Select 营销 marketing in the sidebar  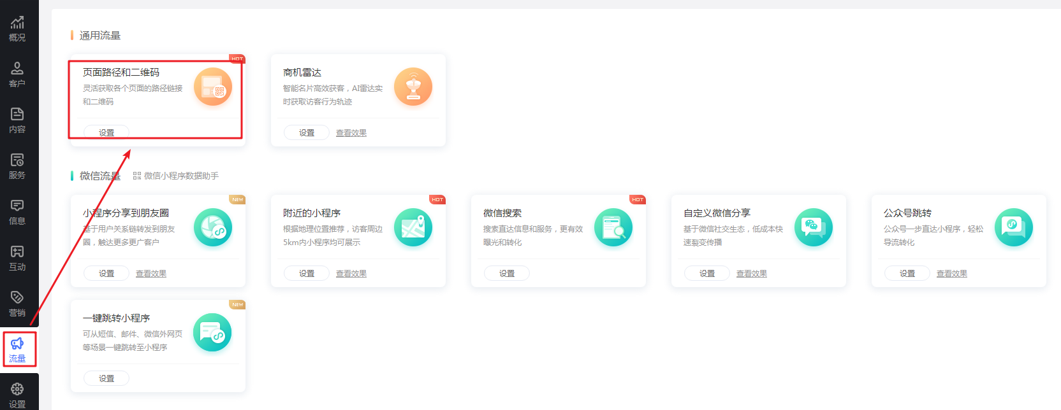point(17,304)
